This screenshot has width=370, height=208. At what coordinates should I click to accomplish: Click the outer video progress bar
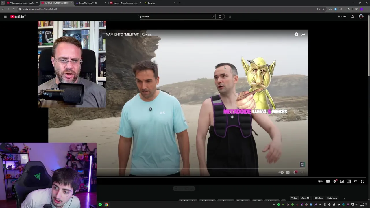pyautogui.click(x=231, y=177)
